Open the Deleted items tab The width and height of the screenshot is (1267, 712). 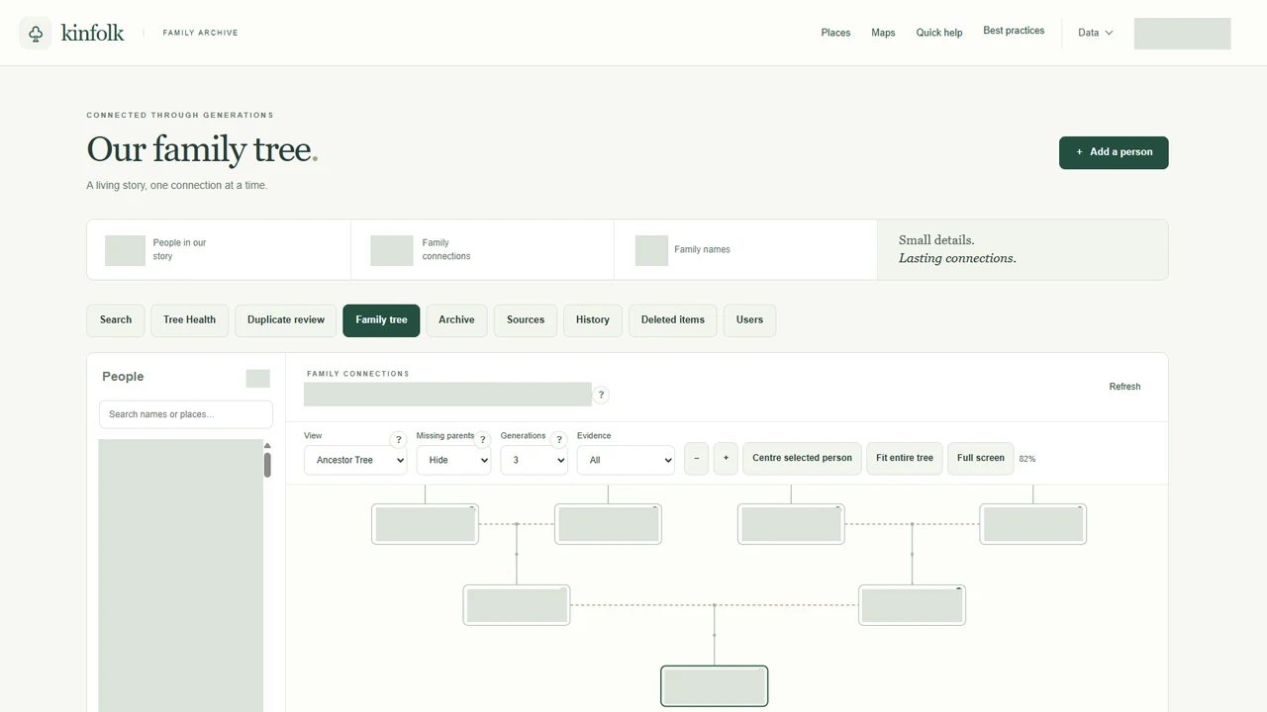coord(673,320)
